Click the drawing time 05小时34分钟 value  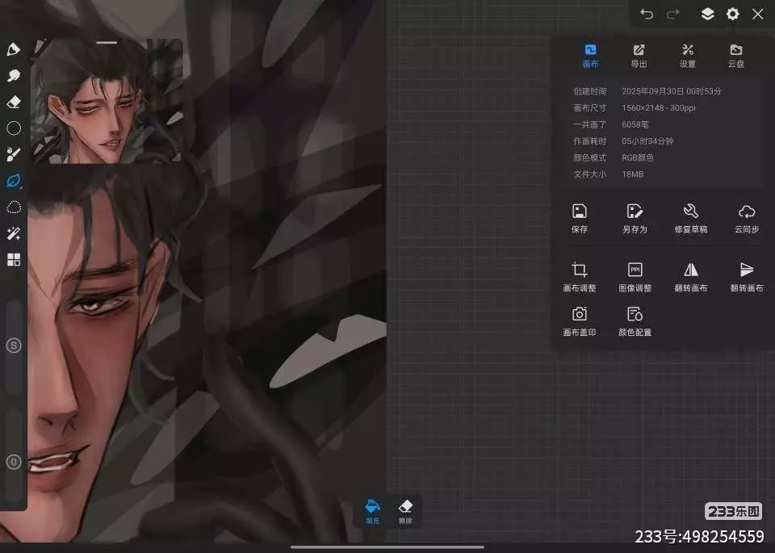pyautogui.click(x=647, y=140)
